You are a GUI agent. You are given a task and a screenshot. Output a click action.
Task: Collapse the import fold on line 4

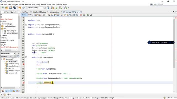[26, 25]
